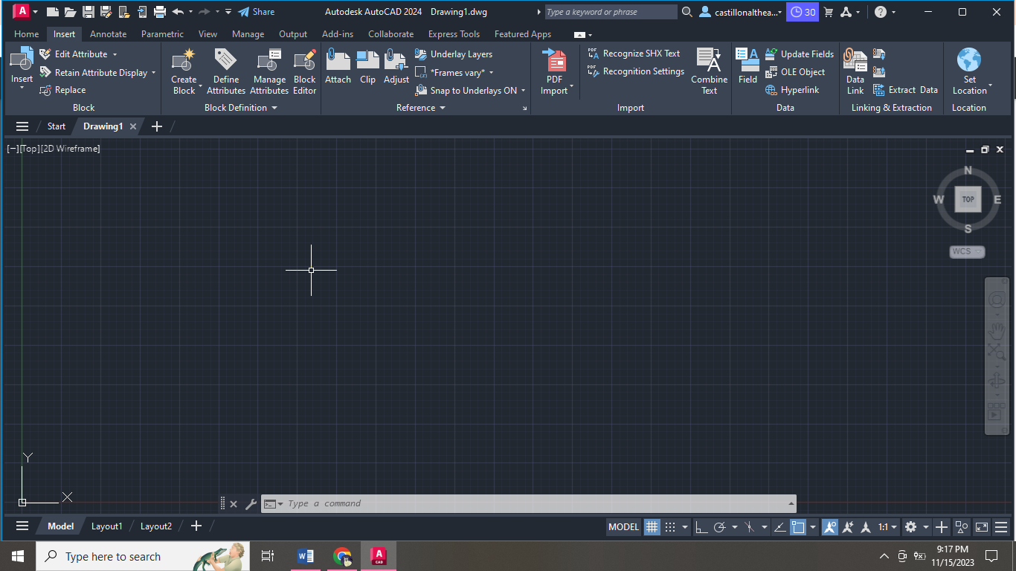Add new layout with plus button

pos(196,526)
